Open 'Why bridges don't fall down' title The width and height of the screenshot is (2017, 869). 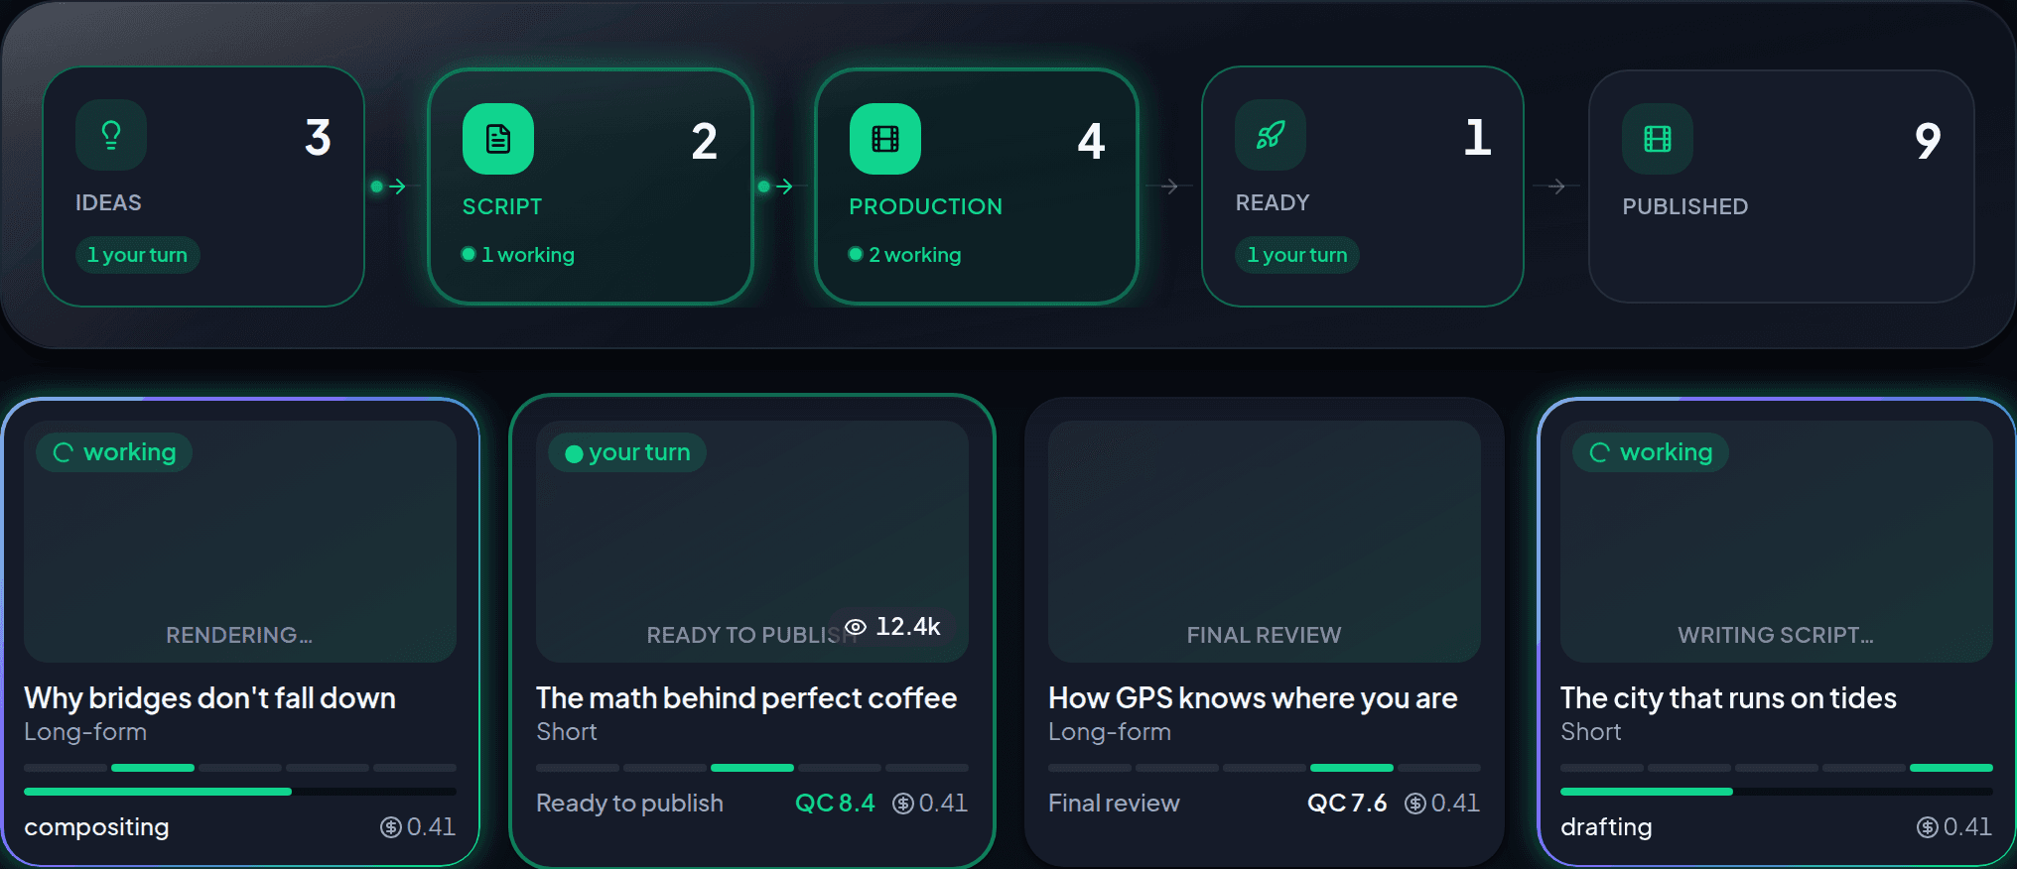click(x=209, y=698)
